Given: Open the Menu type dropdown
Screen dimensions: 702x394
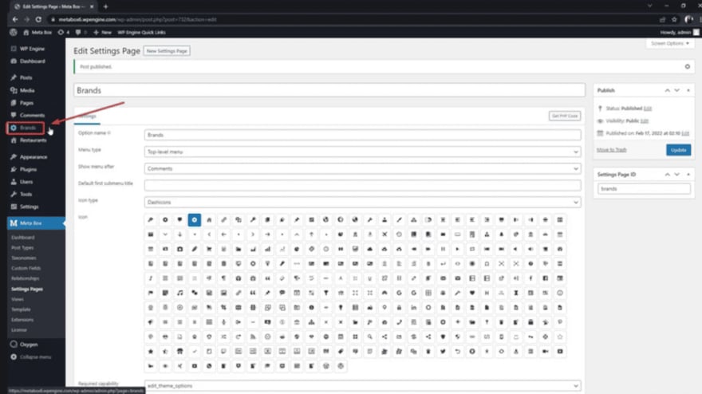Looking at the screenshot, I should [x=363, y=152].
